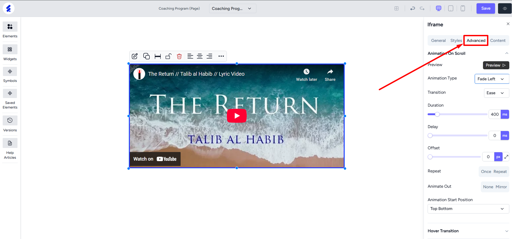Switch to the General tab

point(438,41)
